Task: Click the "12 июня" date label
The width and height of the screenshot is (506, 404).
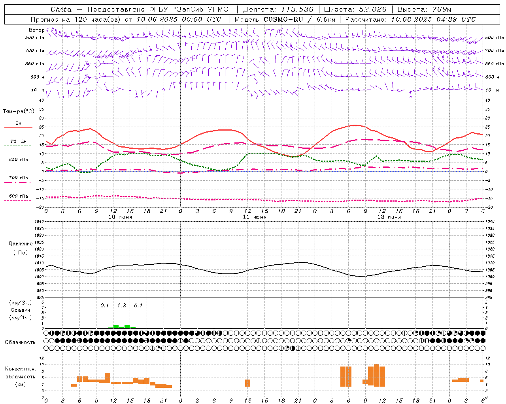Action: tap(389, 217)
